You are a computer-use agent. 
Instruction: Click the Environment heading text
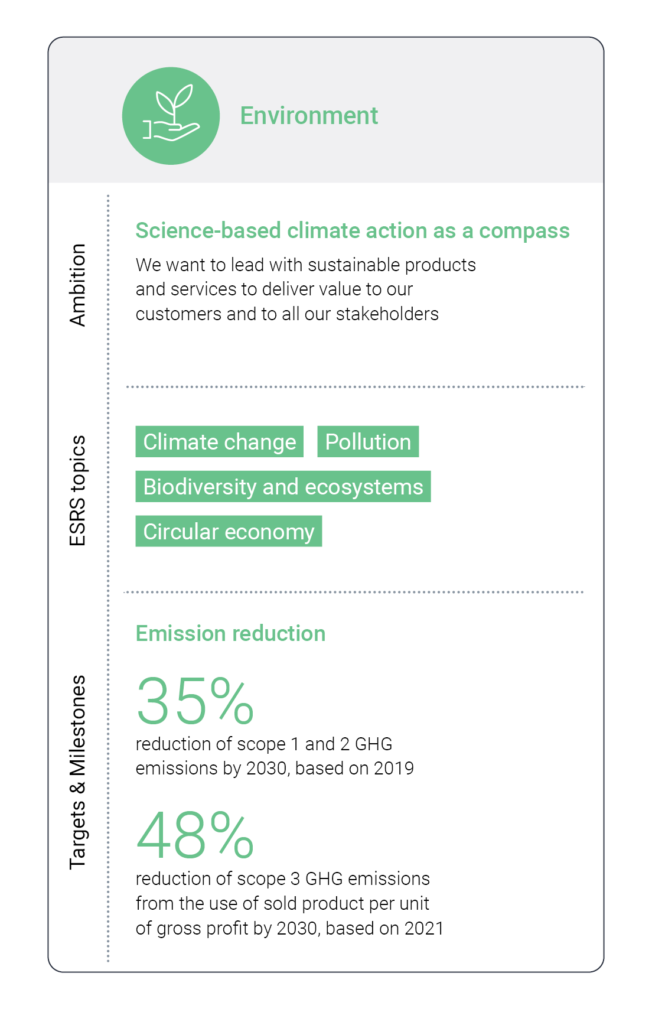(309, 116)
